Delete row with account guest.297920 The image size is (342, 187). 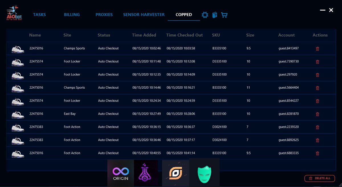click(x=317, y=75)
